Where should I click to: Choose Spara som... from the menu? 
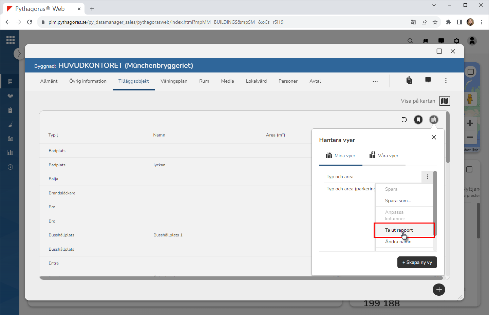[398, 201]
